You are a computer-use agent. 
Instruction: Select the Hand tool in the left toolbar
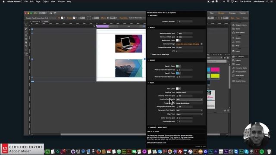(x=26, y=42)
